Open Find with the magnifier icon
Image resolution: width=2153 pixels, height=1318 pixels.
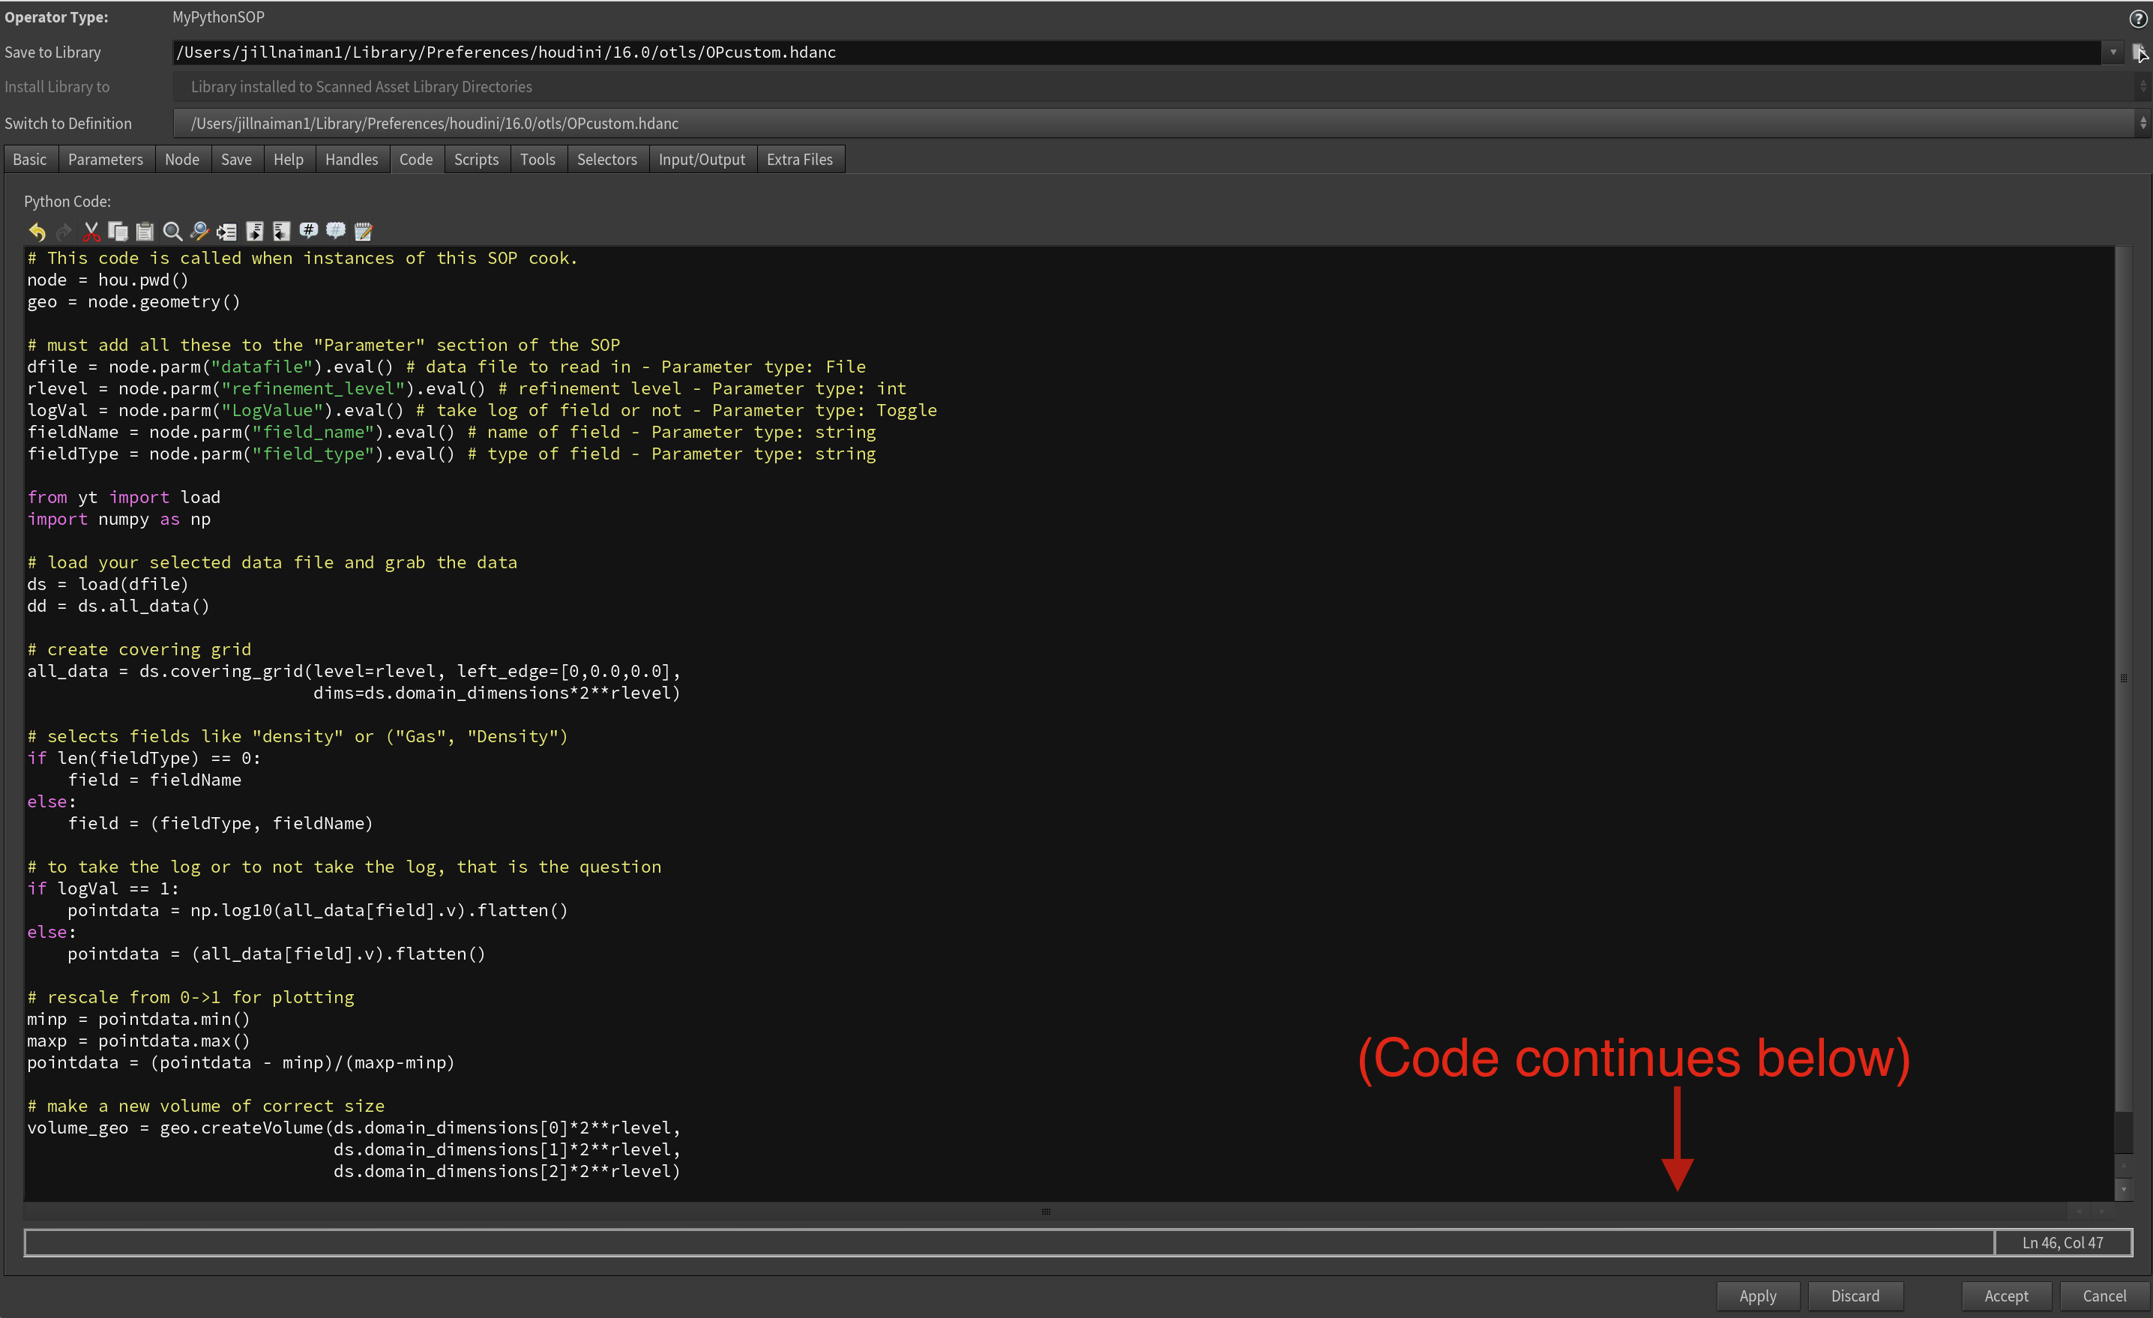click(173, 232)
